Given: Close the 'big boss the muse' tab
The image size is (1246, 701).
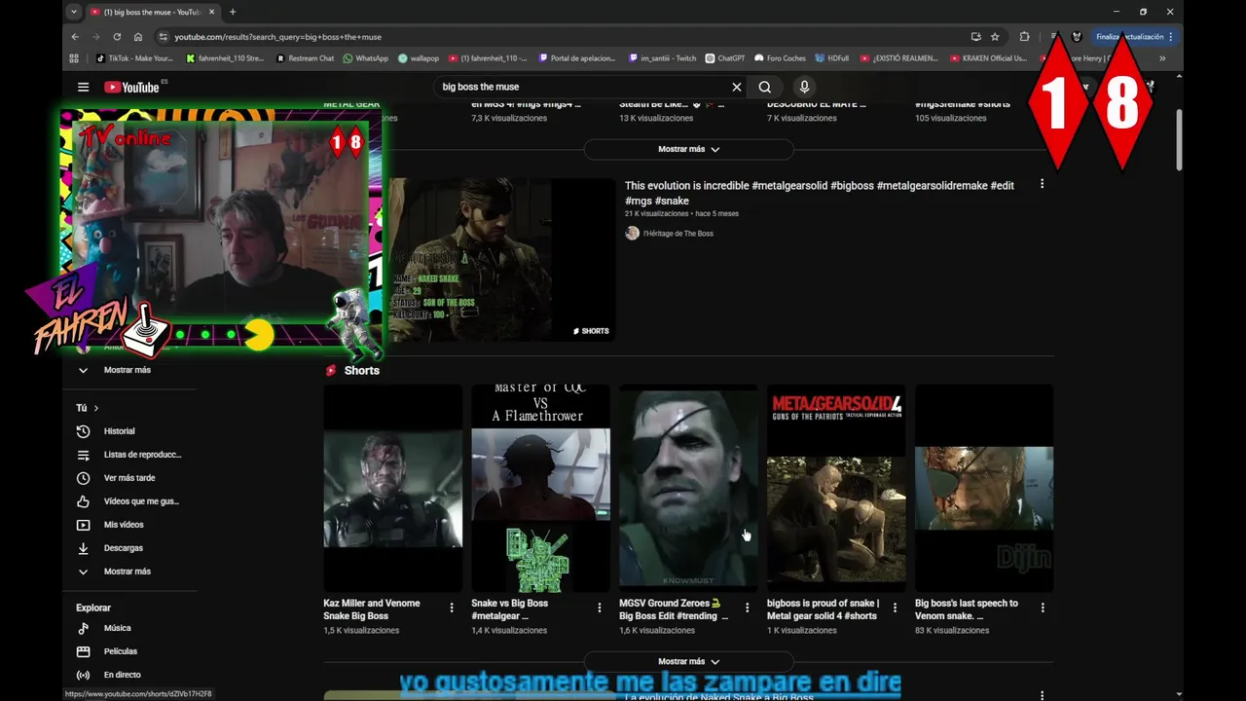Looking at the screenshot, I should pyautogui.click(x=211, y=12).
